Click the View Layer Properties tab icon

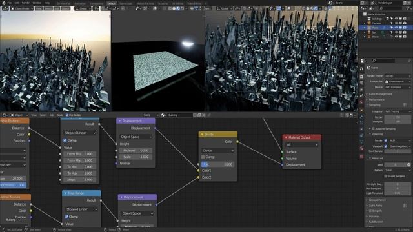click(361, 89)
